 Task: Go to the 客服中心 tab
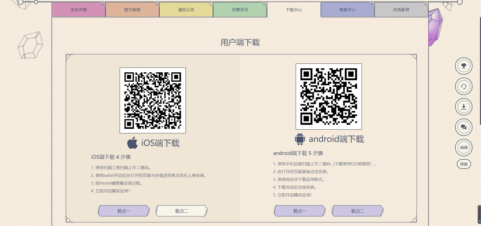[347, 10]
